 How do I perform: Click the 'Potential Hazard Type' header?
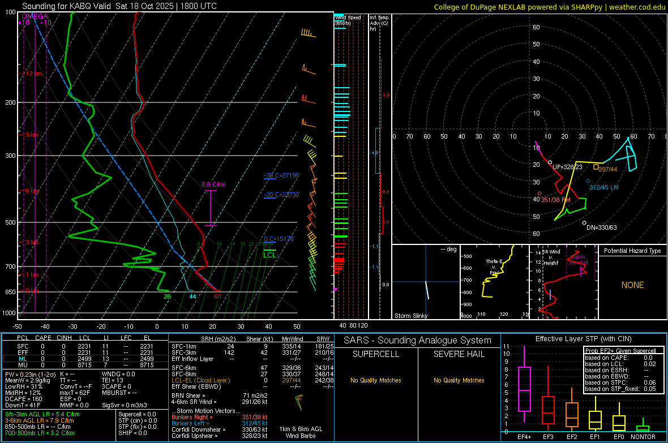click(632, 251)
